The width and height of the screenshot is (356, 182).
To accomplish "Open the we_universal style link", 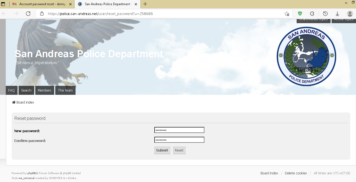I will tap(27, 178).
